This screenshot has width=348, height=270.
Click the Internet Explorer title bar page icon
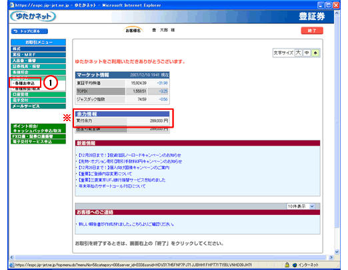(11, 5)
